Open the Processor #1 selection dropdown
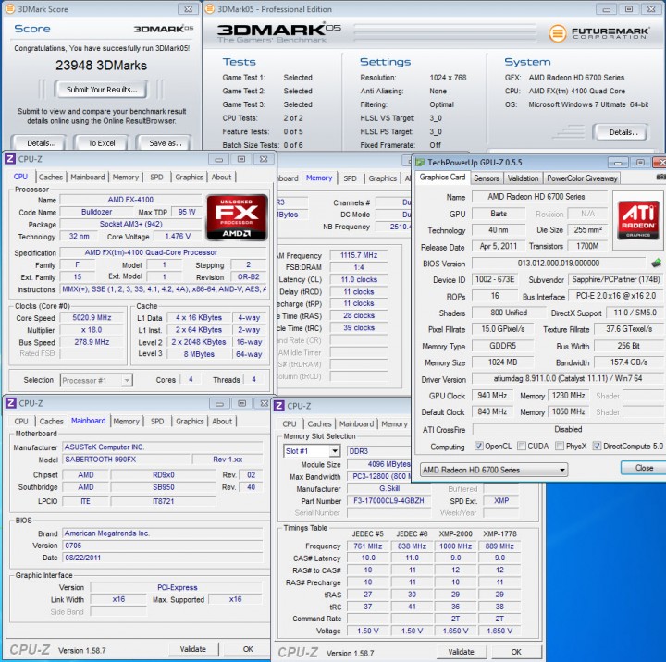666x662 pixels. (x=96, y=381)
